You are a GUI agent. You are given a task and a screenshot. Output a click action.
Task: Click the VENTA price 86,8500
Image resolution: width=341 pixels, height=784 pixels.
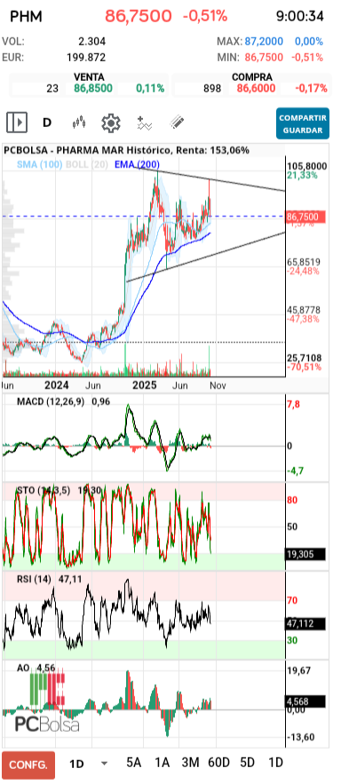click(93, 89)
